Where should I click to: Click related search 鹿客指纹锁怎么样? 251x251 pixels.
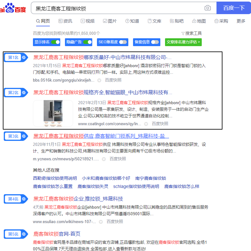coord(182,186)
